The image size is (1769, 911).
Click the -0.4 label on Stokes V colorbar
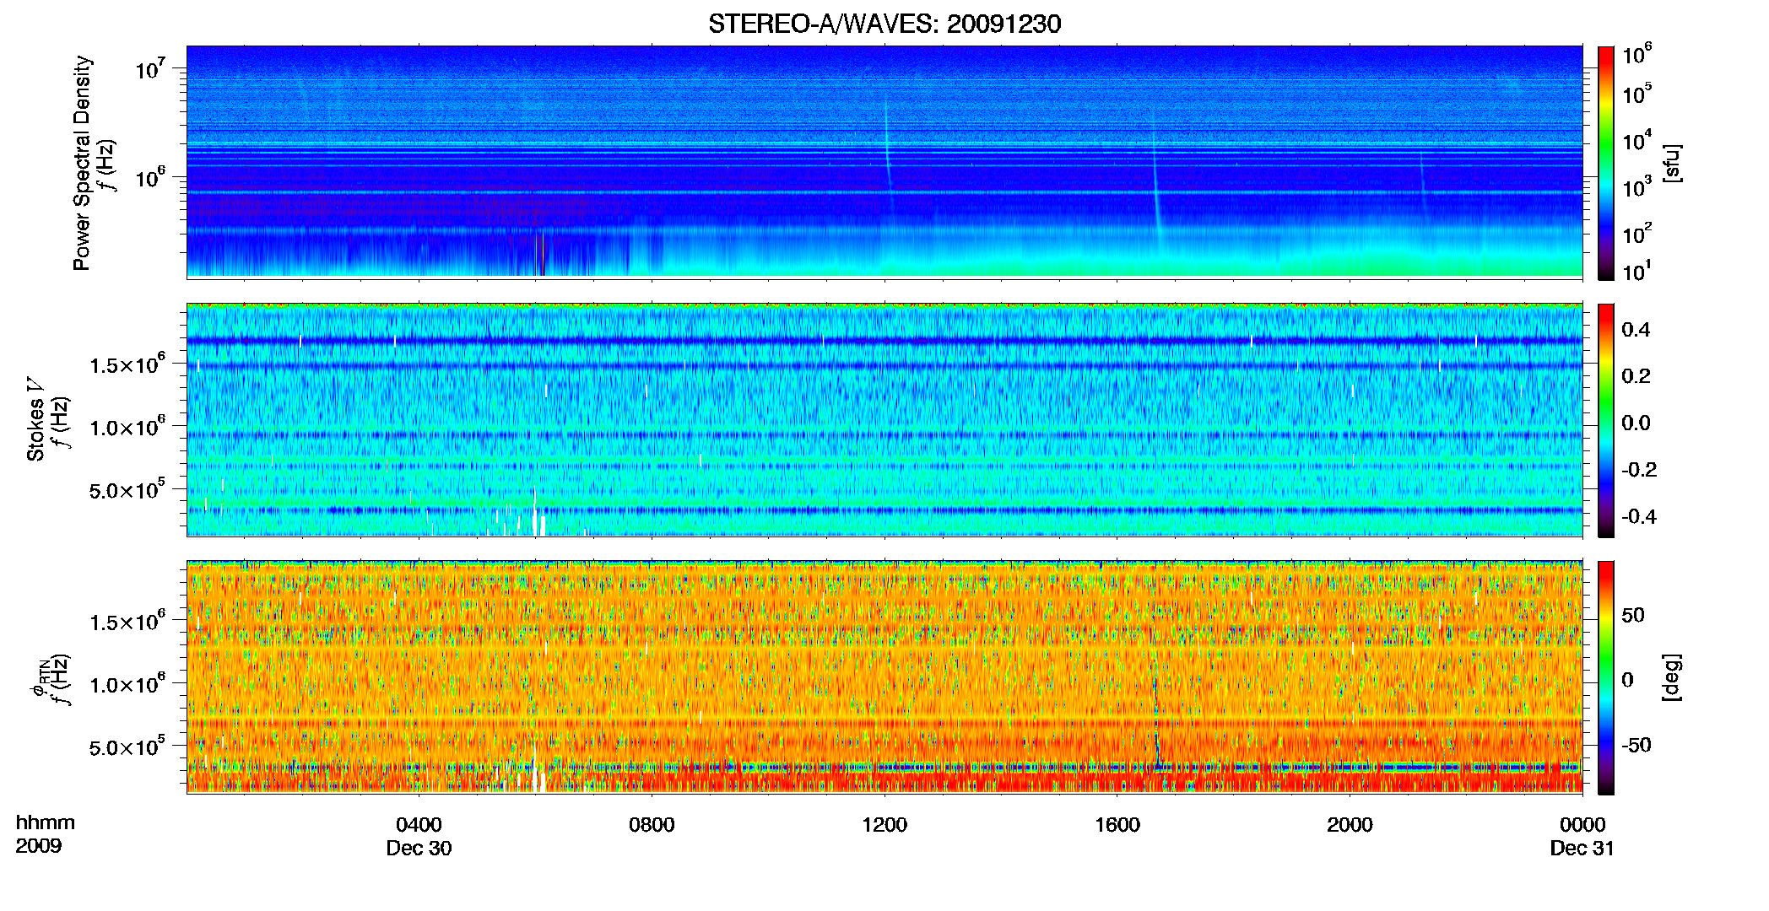[1639, 516]
